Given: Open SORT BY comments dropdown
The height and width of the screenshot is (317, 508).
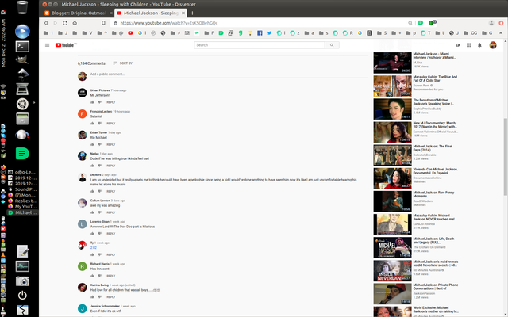Looking at the screenshot, I should (x=123, y=63).
